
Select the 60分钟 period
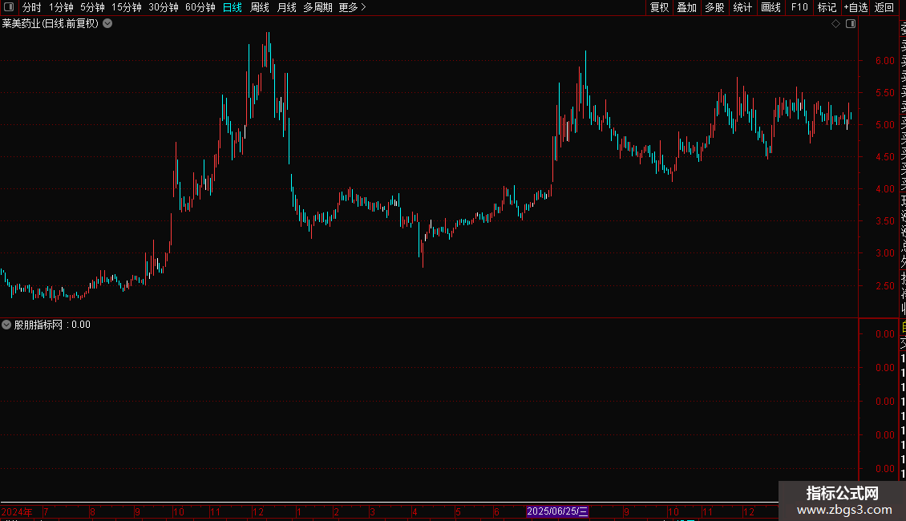click(200, 7)
